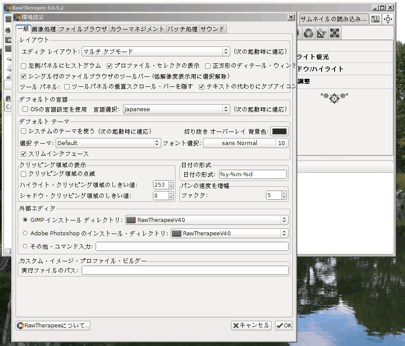Switch to the 画像処理 tab
This screenshot has width=405, height=346.
pyautogui.click(x=44, y=29)
